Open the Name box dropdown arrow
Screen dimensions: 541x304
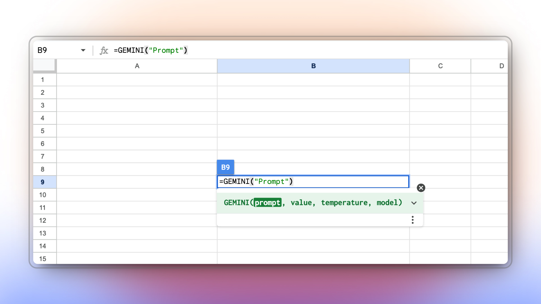(83, 50)
